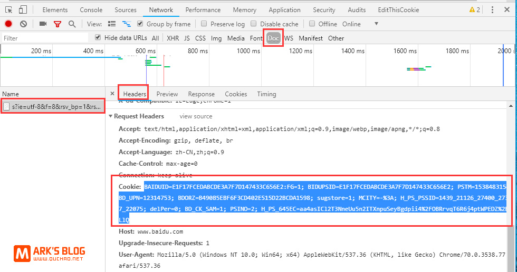Filter requests by Doc
Viewport: 517px width, 272px height.
(x=273, y=38)
